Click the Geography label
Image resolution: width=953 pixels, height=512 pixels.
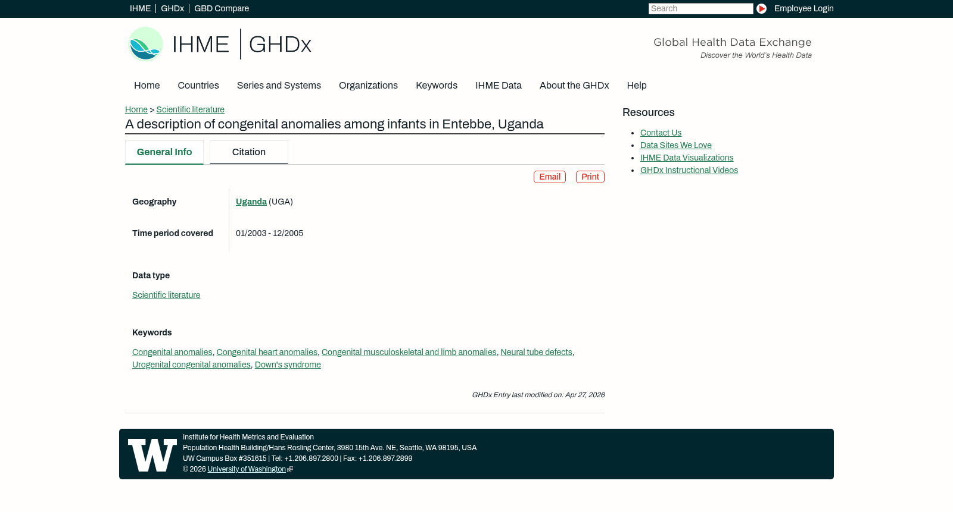(x=154, y=202)
